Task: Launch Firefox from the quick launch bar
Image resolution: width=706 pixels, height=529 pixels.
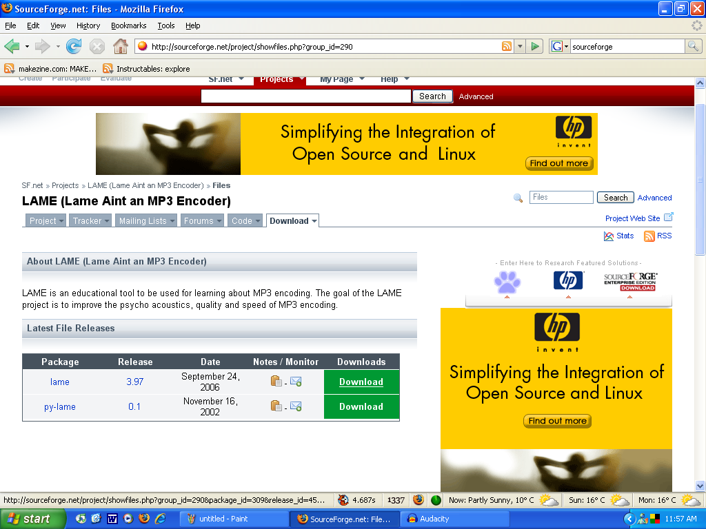Action: (x=144, y=519)
